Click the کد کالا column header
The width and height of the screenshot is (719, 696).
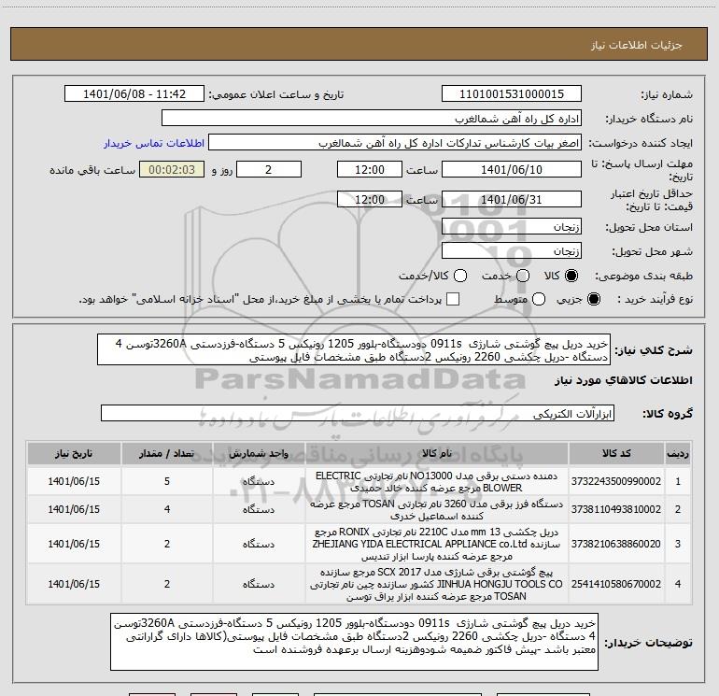click(x=616, y=453)
